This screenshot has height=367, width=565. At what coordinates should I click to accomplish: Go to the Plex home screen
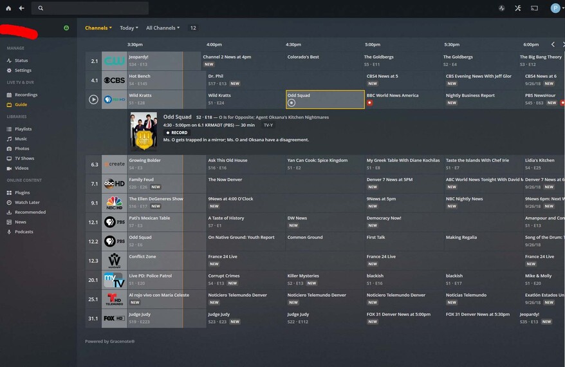pos(8,8)
